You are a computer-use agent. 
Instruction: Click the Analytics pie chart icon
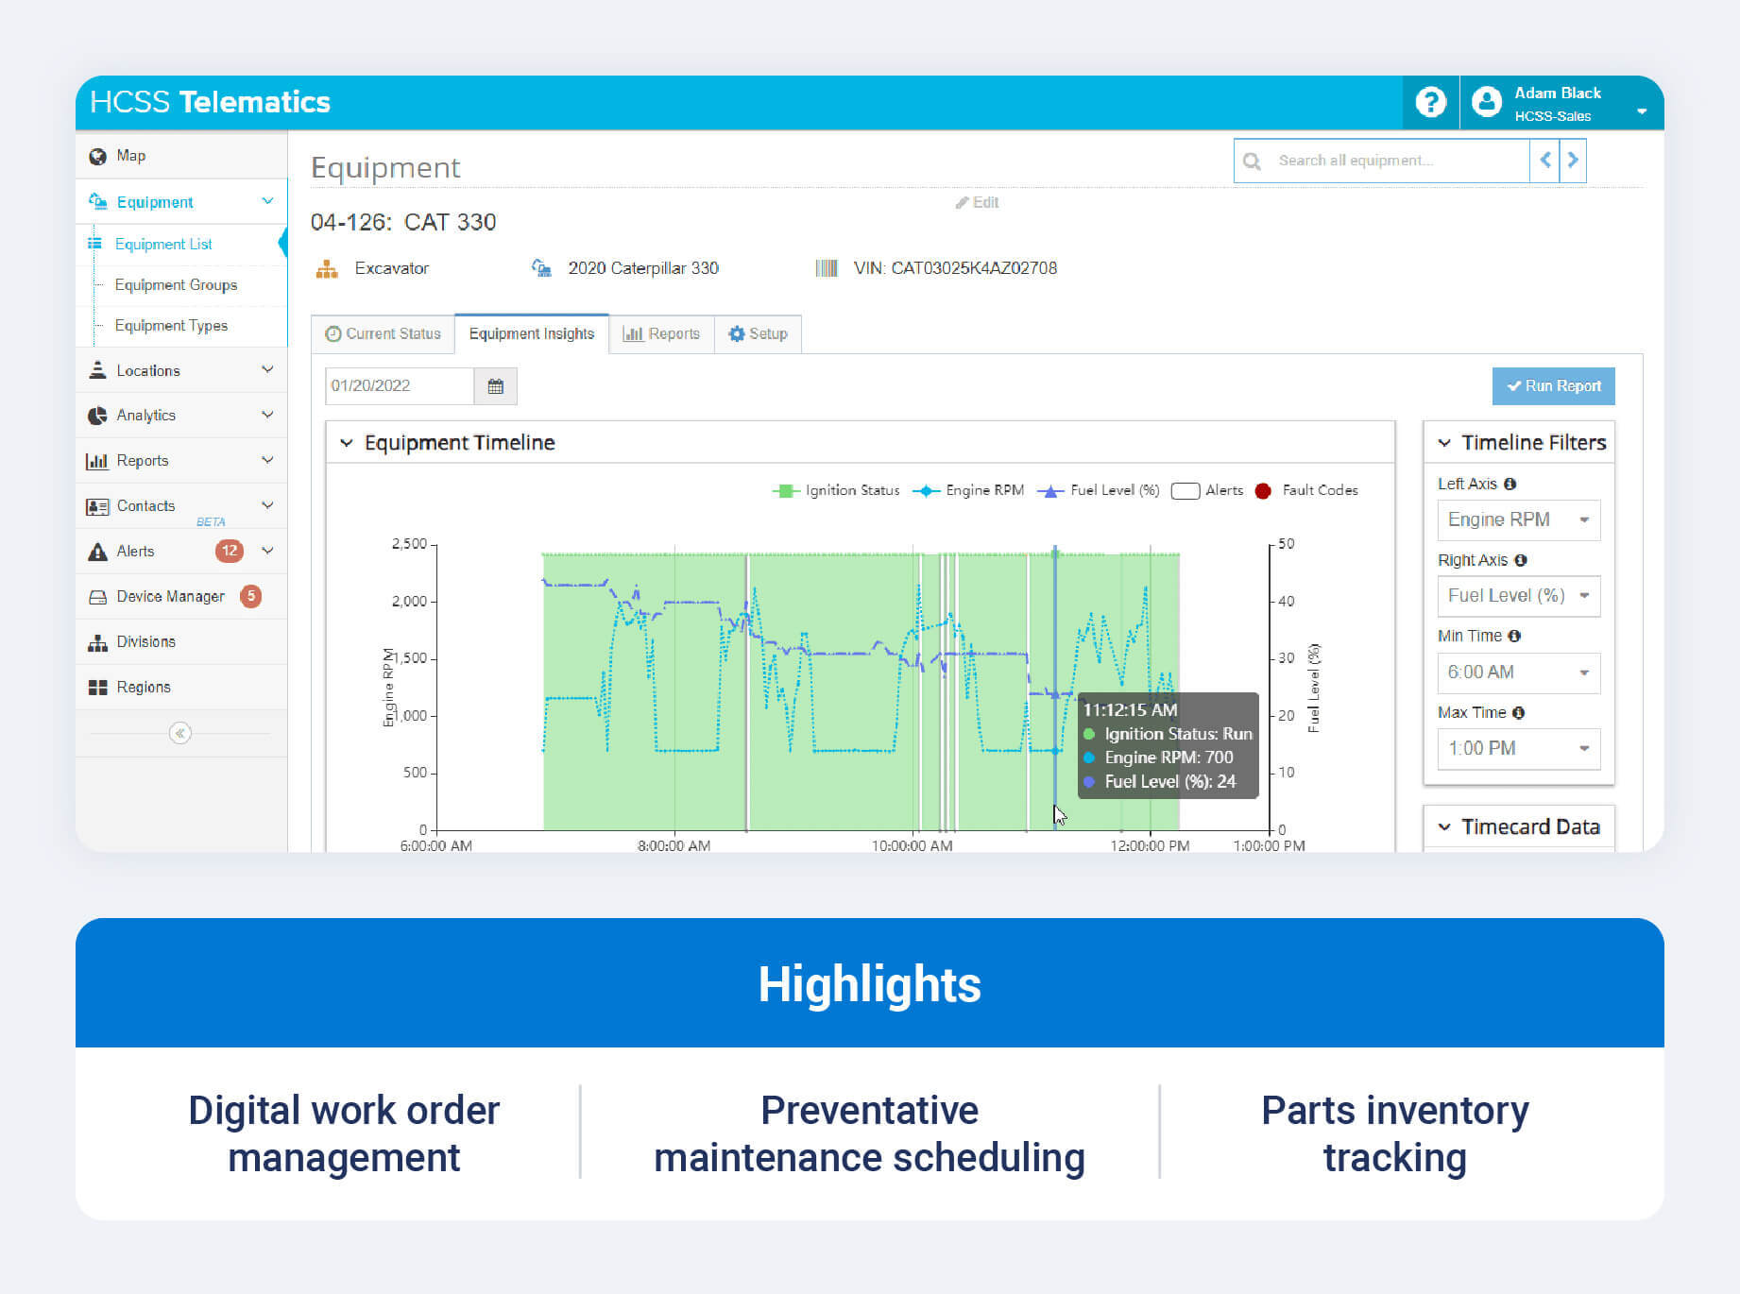click(x=97, y=416)
